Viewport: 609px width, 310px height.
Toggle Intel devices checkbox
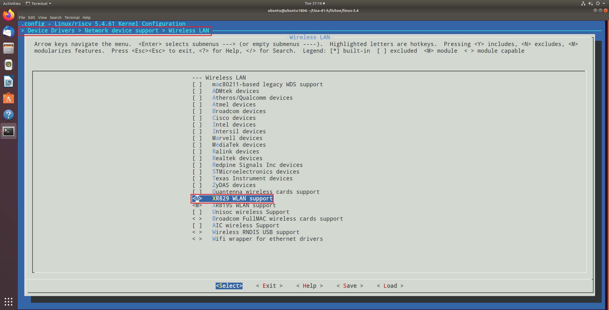click(x=197, y=125)
